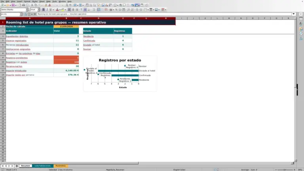Screen dimensions: 304x171
Task: Click the scroll to last sheet arrow
Action: 12,166
